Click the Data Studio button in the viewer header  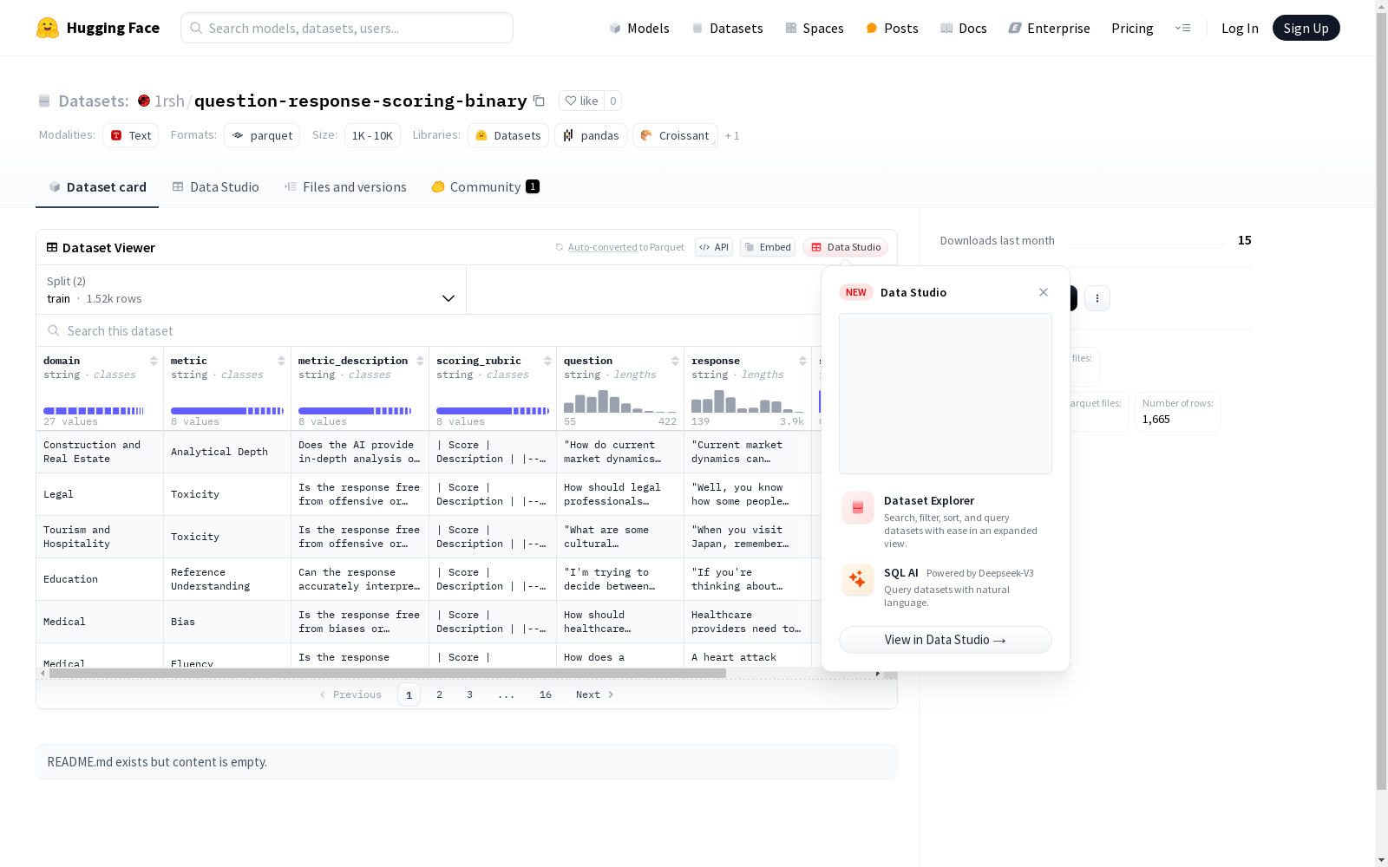point(846,247)
